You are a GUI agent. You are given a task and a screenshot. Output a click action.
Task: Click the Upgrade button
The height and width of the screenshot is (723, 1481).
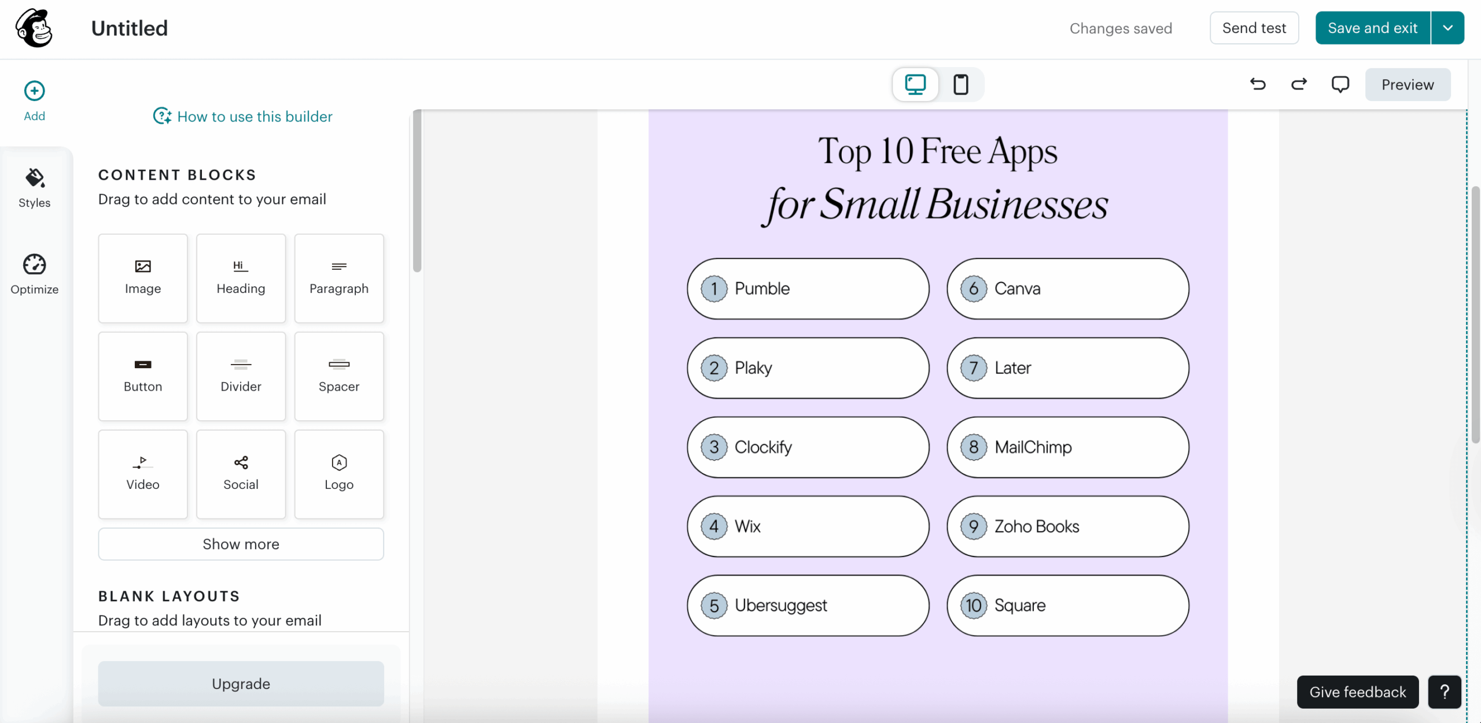[x=241, y=684]
